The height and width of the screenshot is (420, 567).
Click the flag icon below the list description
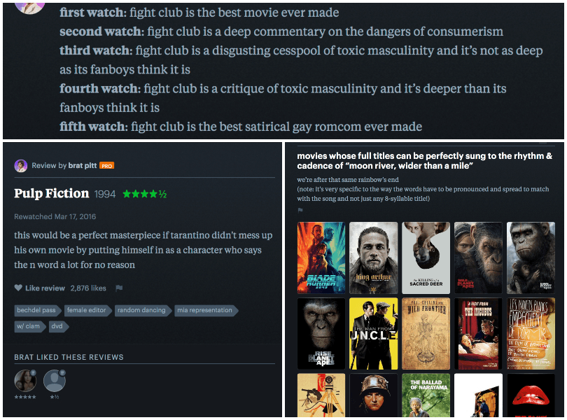click(x=300, y=210)
